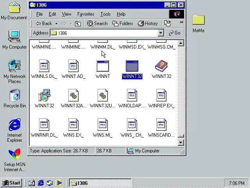Image resolution: width=250 pixels, height=188 pixels.
Task: Open the Back button history dropdown arrow
Action: 56,23
